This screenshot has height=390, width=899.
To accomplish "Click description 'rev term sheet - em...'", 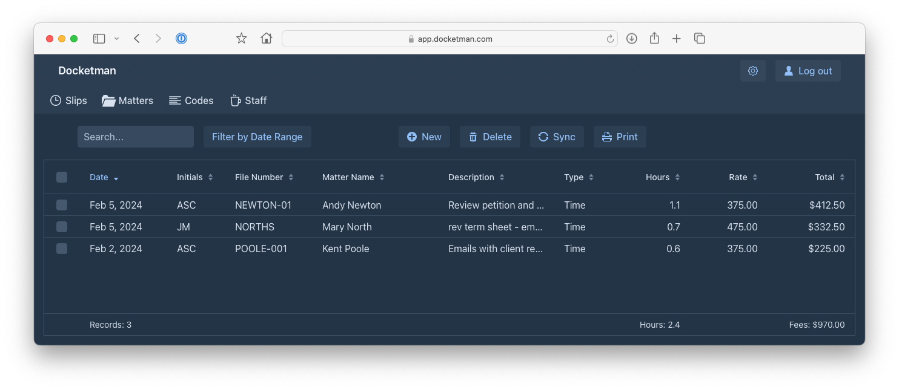I will [496, 227].
